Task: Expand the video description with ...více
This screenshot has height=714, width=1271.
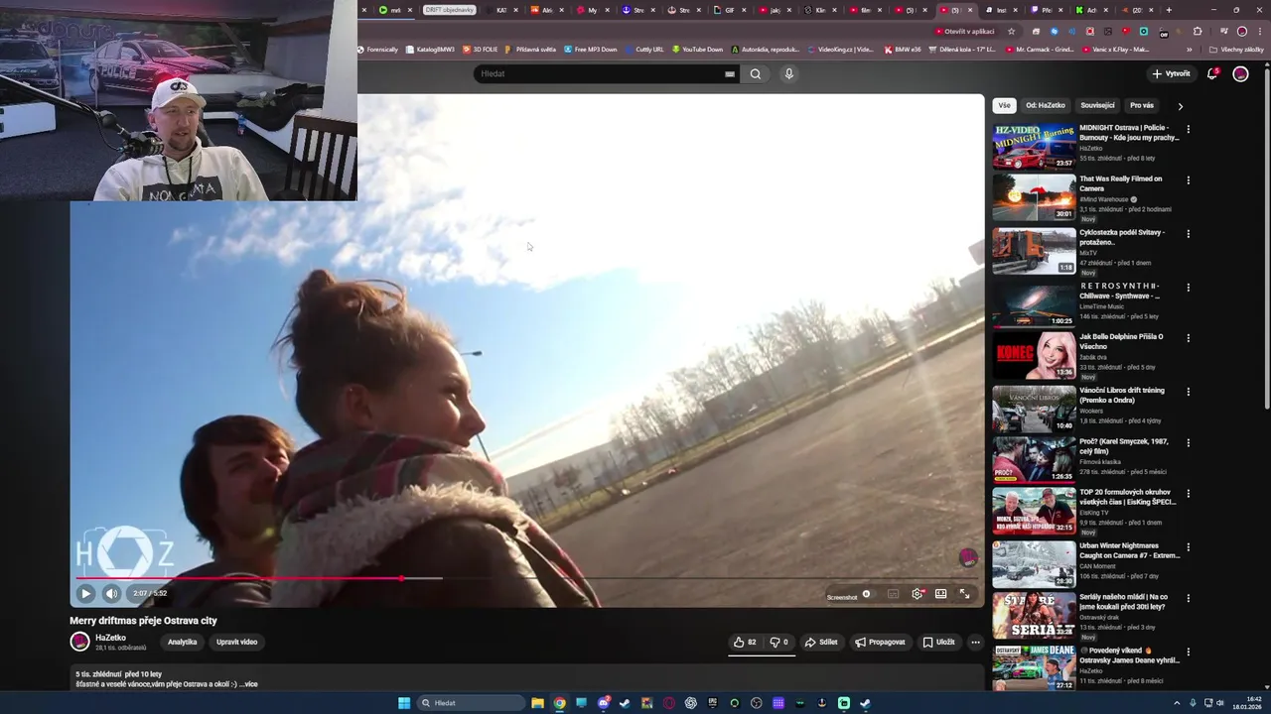Action: click(248, 684)
